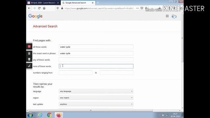This screenshot has height=118, width=210.
Task: Expand the last update 'anytime' dropdown
Action: click(x=96, y=104)
